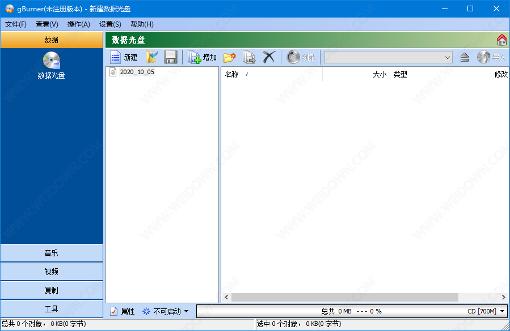The image size is (510, 331).
Task: Click the horizontal scrollbar right arrow
Action: tap(504, 297)
